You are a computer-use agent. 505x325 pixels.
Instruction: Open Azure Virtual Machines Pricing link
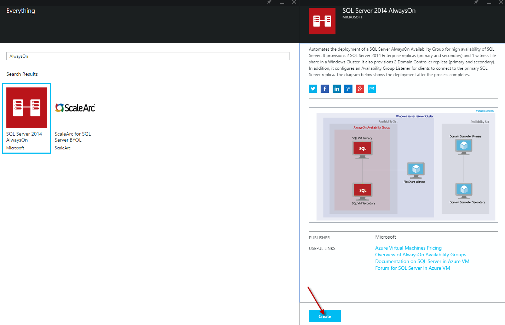(x=408, y=248)
